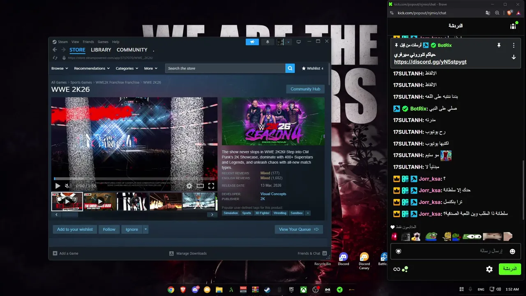Viewport: 526px width, 296px height.
Task: Click Add to your wishlist
Action: [x=75, y=229]
